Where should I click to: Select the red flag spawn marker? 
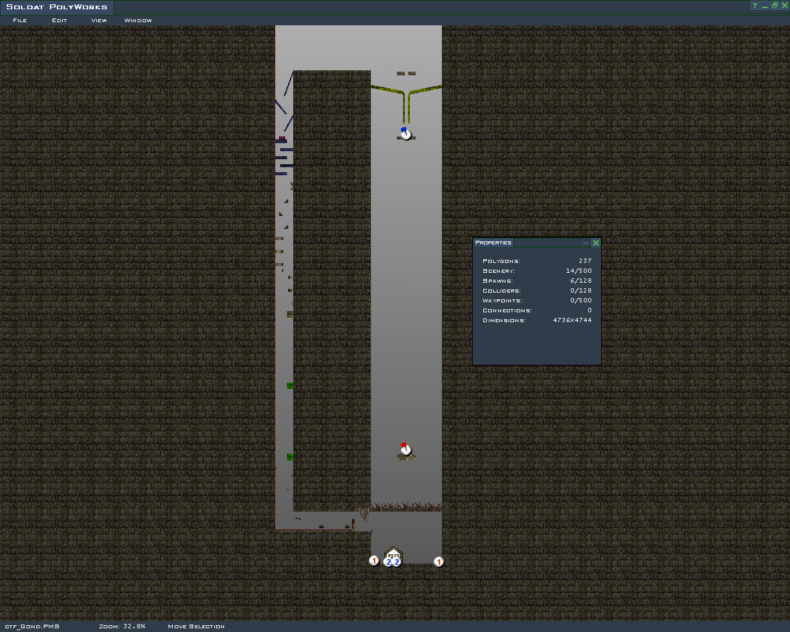pyautogui.click(x=405, y=450)
